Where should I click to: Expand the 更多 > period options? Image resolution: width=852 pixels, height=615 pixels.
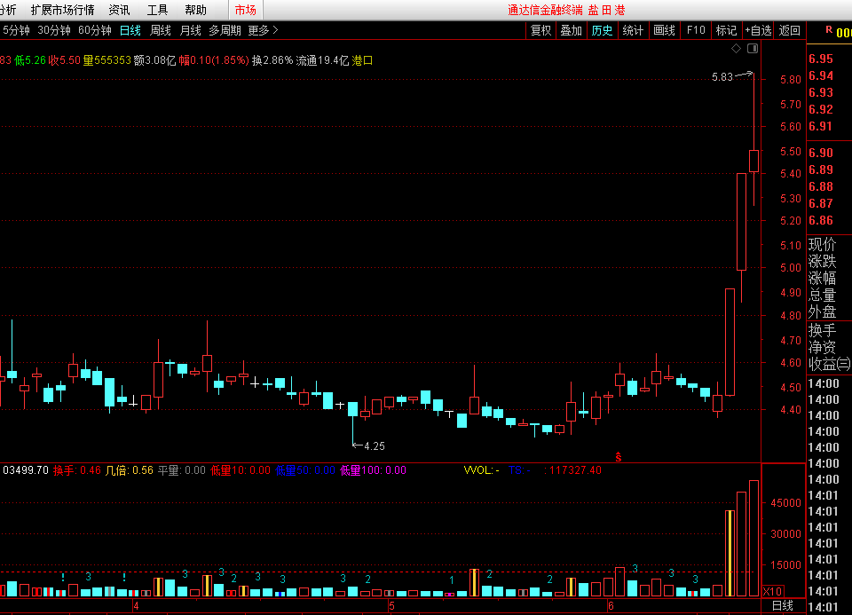tap(263, 30)
